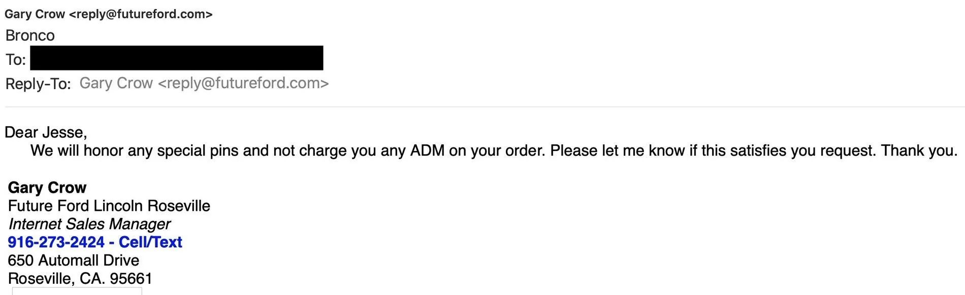Click the sender name Gary Crow in header

[x=35, y=14]
